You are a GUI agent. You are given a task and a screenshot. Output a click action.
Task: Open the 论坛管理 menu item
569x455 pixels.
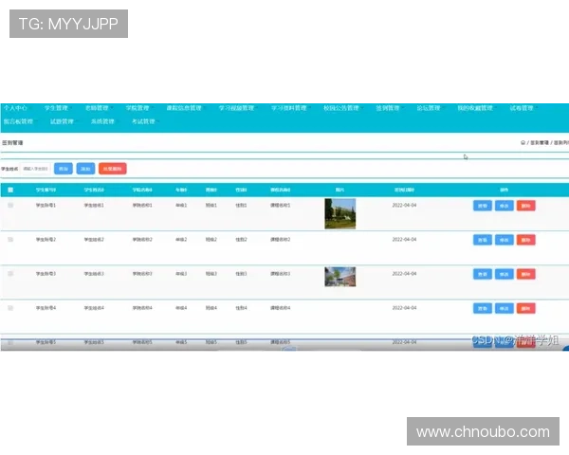pyautogui.click(x=428, y=108)
